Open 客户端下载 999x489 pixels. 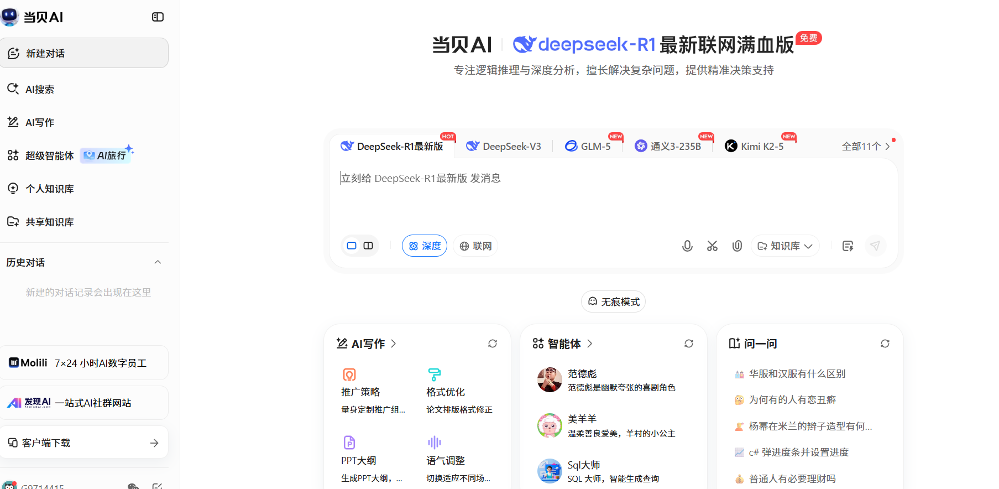click(84, 443)
